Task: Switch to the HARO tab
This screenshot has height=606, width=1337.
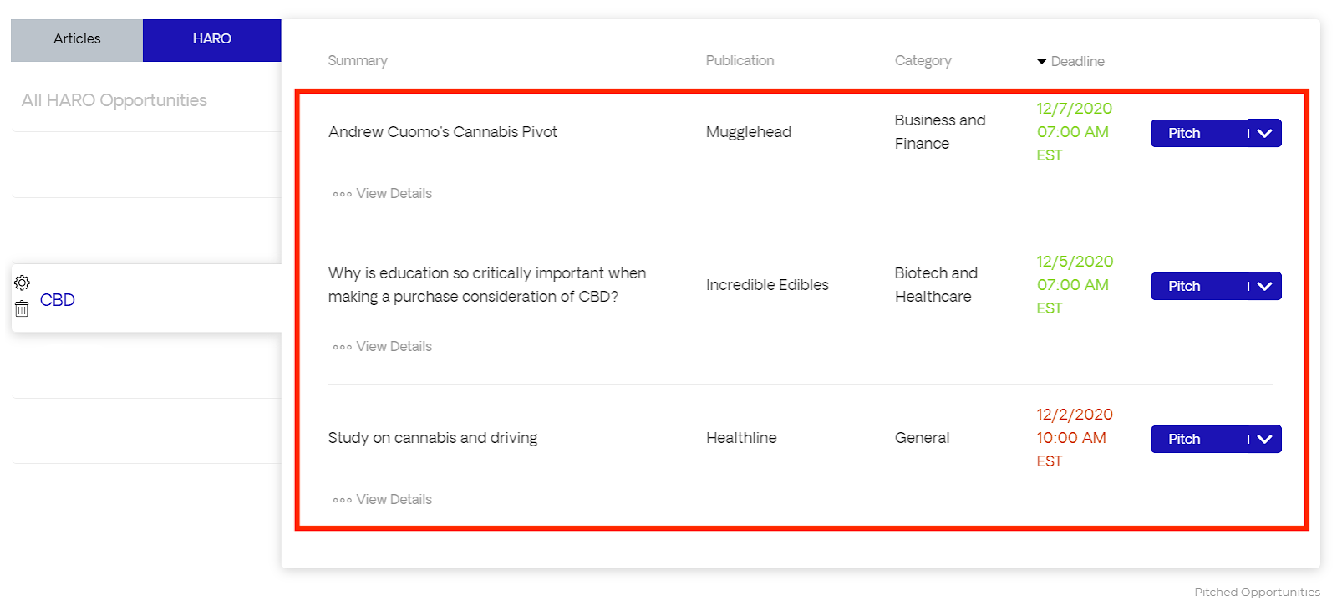Action: coord(212,39)
